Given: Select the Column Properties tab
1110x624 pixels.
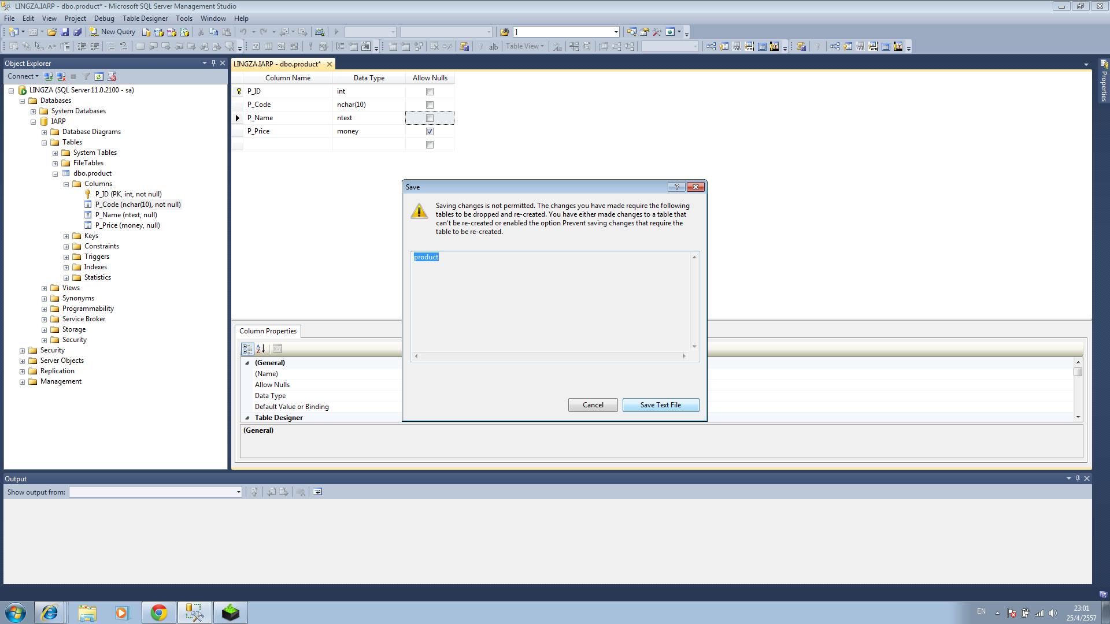Looking at the screenshot, I should point(268,331).
